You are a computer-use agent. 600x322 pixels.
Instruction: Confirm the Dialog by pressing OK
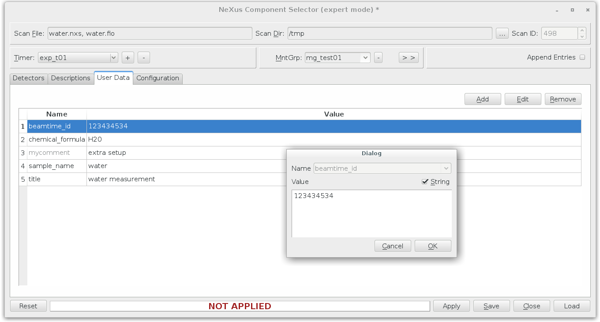coord(432,246)
